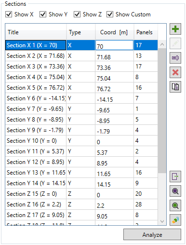Click Panels value 7 in Section Y 6 row
The height and width of the screenshot is (245, 186).
[x=146, y=98]
